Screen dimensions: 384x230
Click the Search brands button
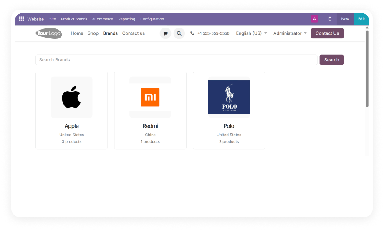(331, 60)
